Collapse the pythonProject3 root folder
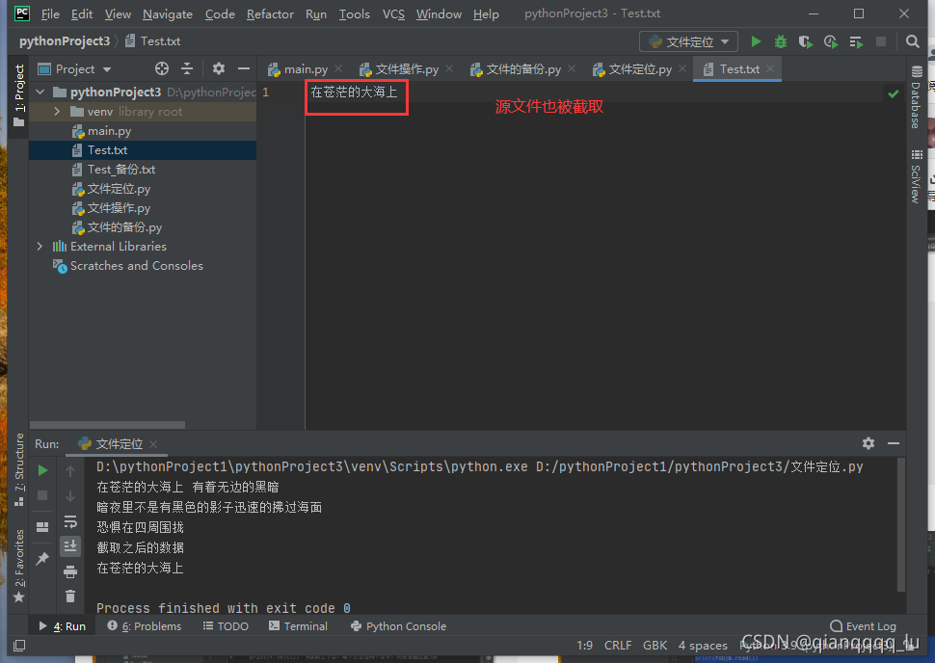 coord(40,92)
